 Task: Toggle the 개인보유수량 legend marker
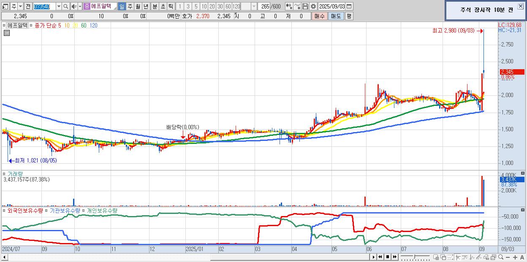point(84,210)
